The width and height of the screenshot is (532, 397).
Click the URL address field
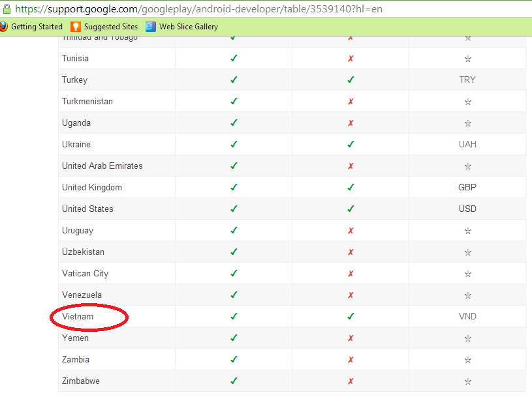(x=261, y=9)
